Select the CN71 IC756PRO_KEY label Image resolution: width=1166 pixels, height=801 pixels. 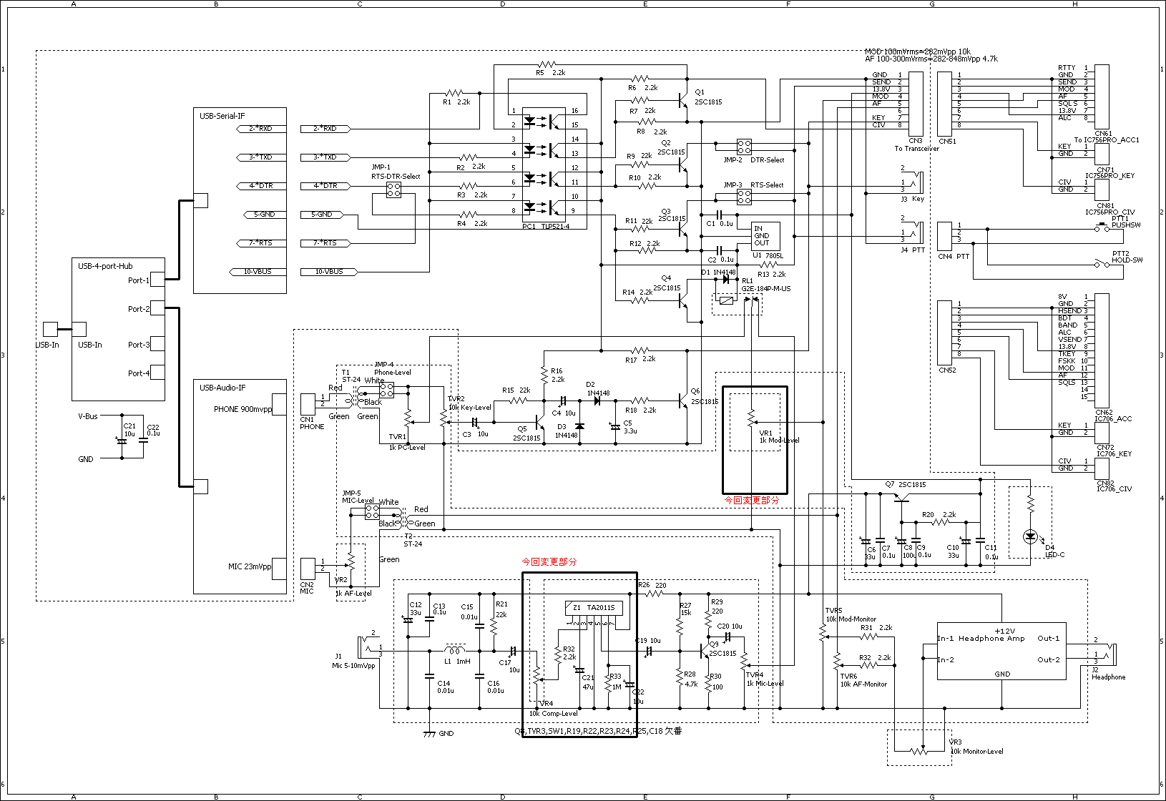pos(1109,172)
